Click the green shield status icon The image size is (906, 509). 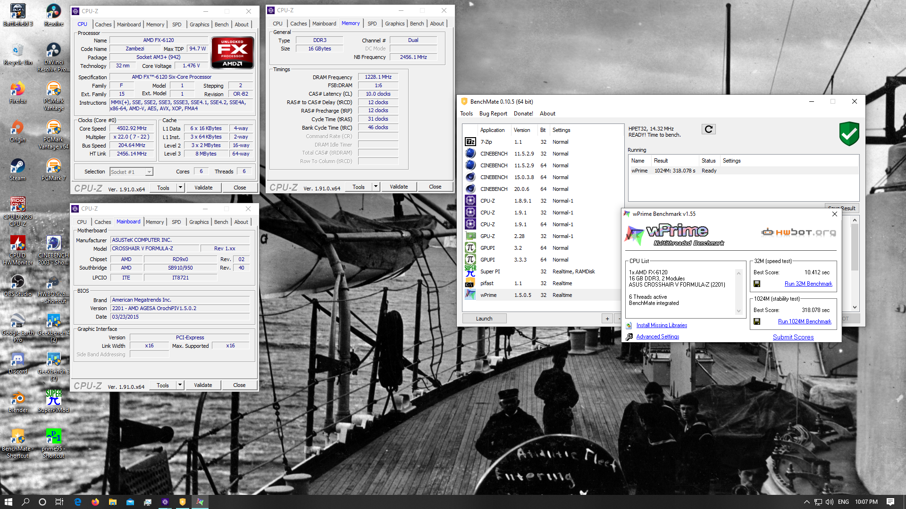point(849,134)
